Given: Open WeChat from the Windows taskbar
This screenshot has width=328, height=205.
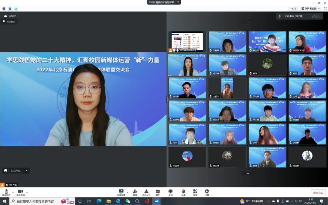Looking at the screenshot, I should tap(128, 201).
